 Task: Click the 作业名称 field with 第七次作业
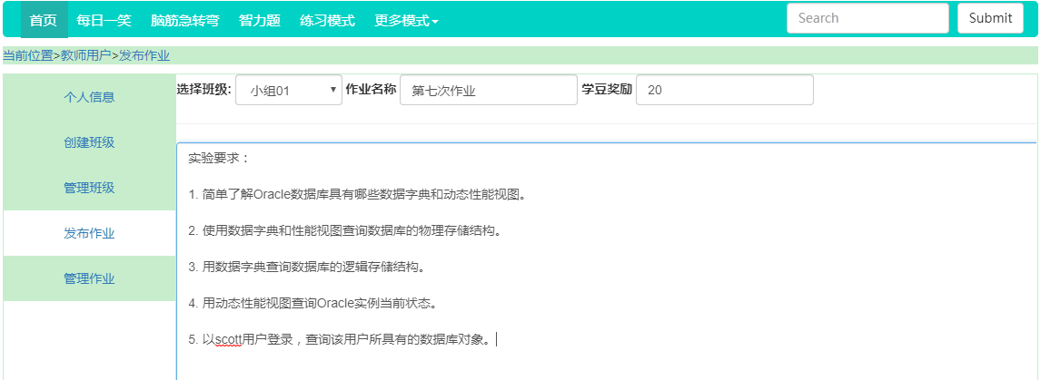click(489, 90)
